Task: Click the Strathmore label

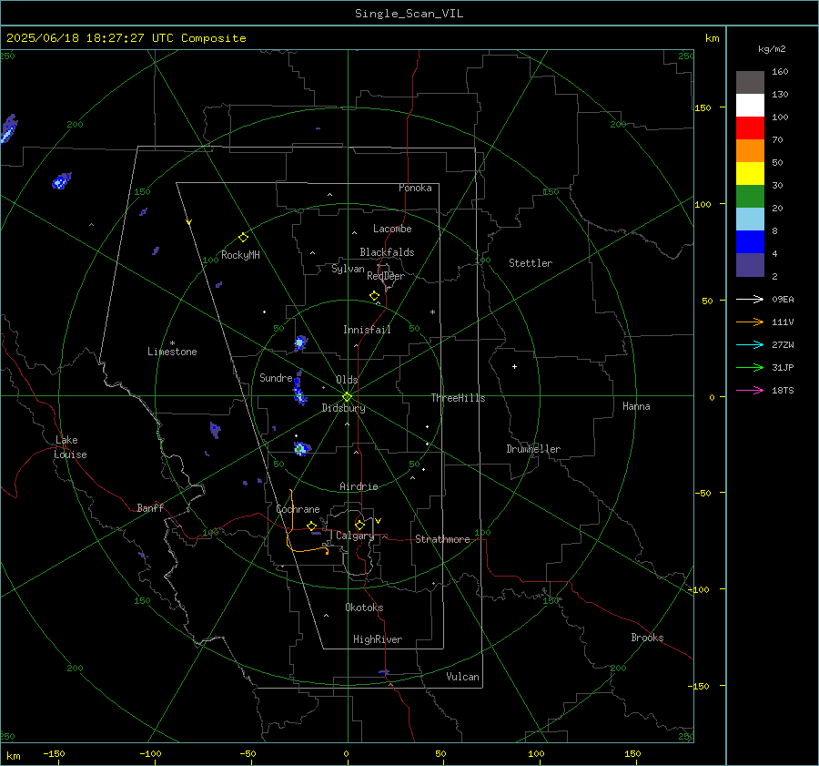Action: tap(442, 539)
